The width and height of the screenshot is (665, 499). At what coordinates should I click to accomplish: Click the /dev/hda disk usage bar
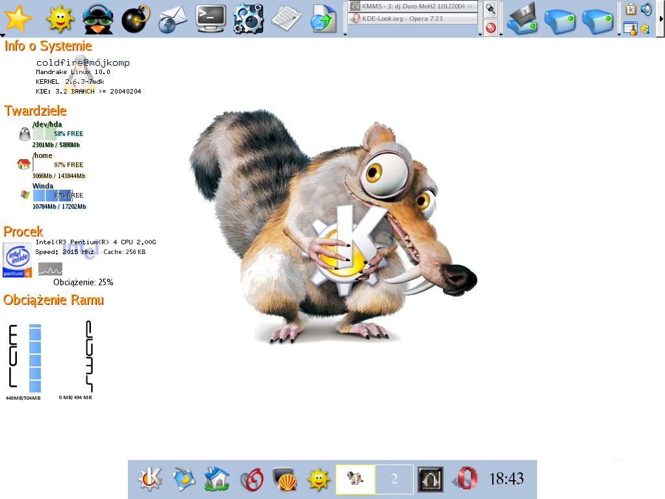pyautogui.click(x=45, y=133)
